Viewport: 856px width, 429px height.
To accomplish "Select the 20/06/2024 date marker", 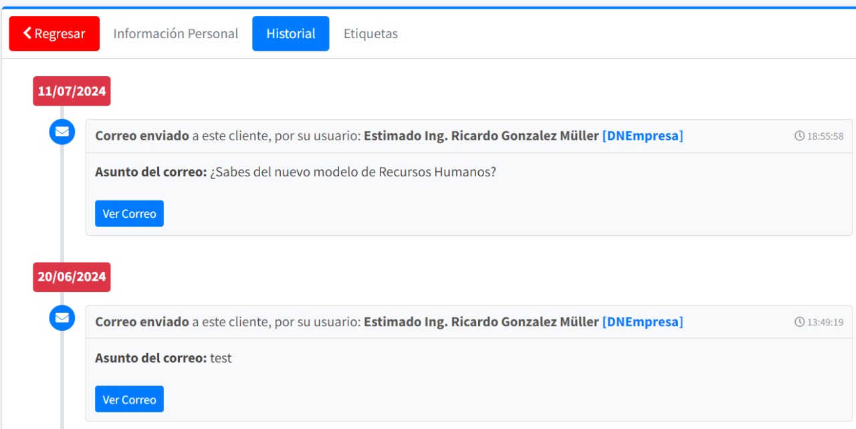I will point(72,277).
